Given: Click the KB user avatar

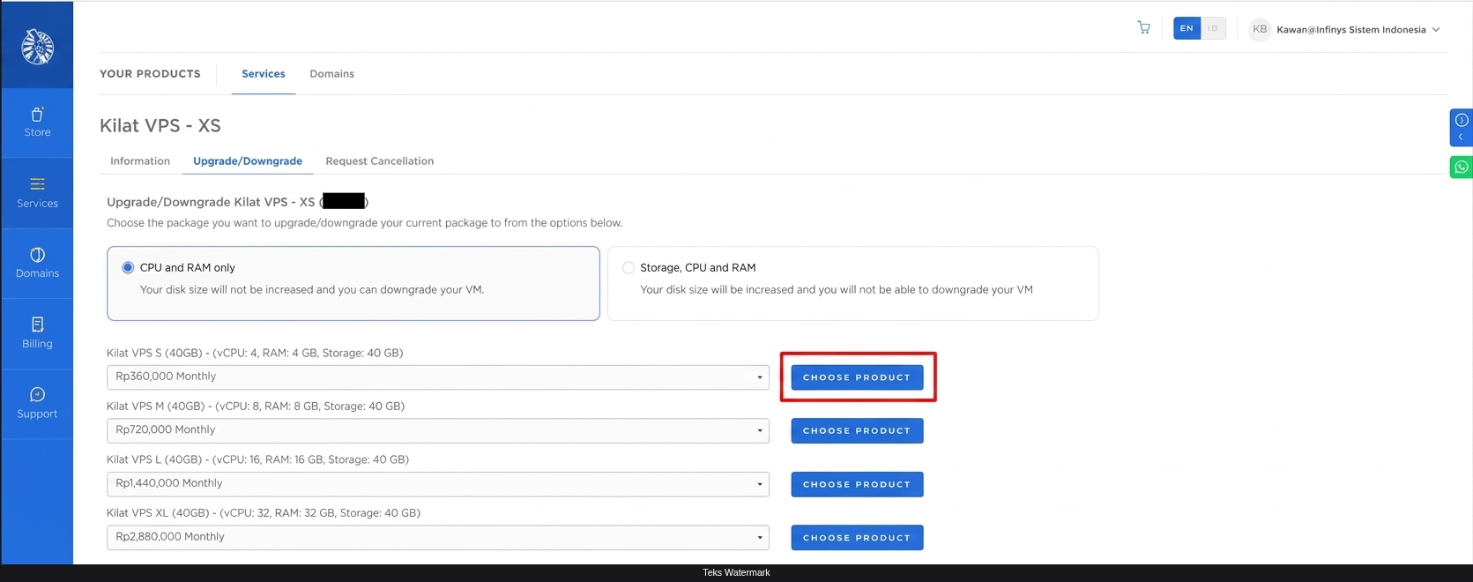Looking at the screenshot, I should pos(1260,29).
